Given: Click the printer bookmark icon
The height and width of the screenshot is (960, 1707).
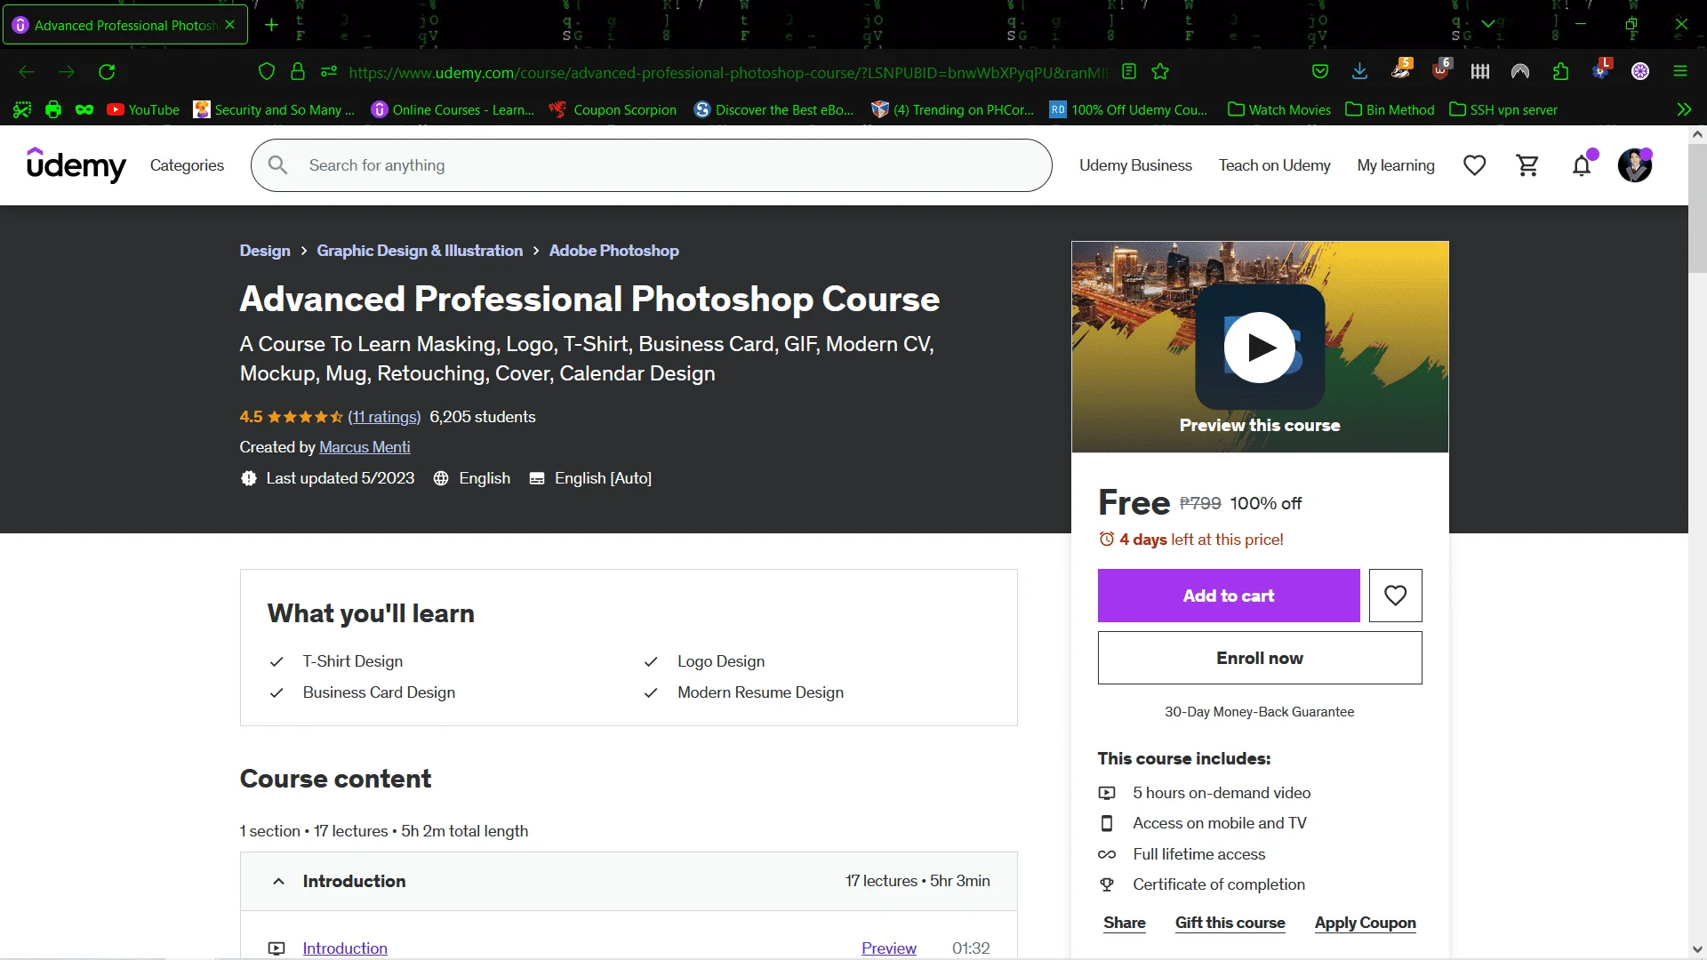Looking at the screenshot, I should [53, 109].
